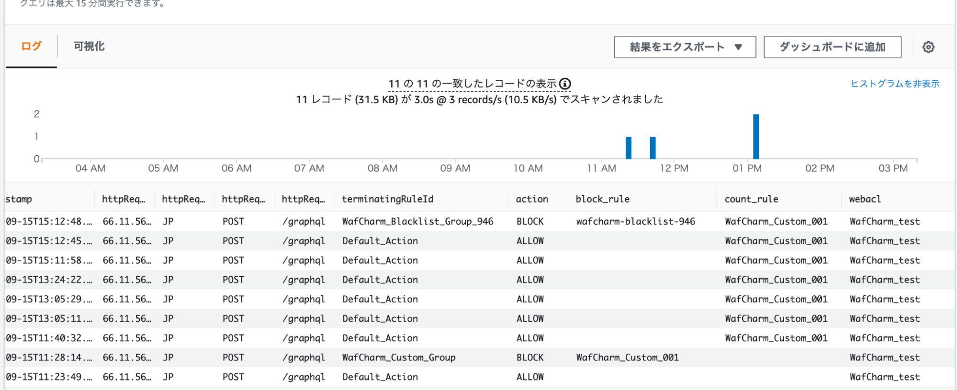Sort by the action column header
This screenshot has width=957, height=390.
click(x=532, y=199)
